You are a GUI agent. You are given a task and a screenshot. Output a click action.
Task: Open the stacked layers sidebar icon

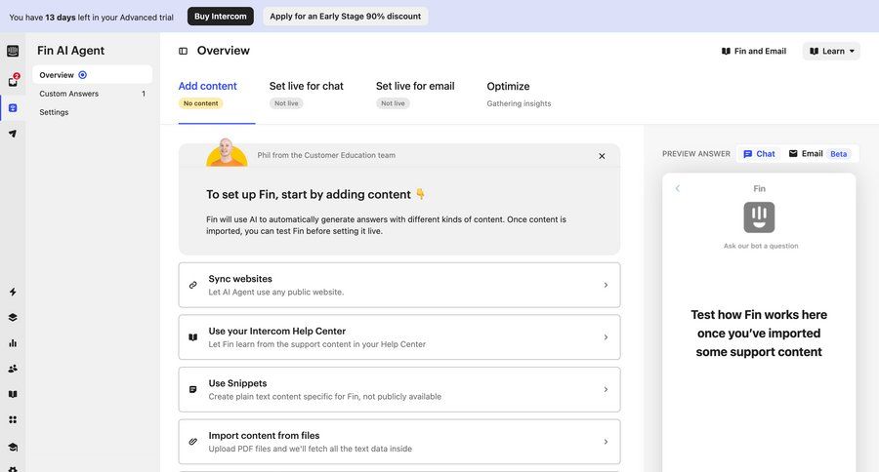point(13,318)
